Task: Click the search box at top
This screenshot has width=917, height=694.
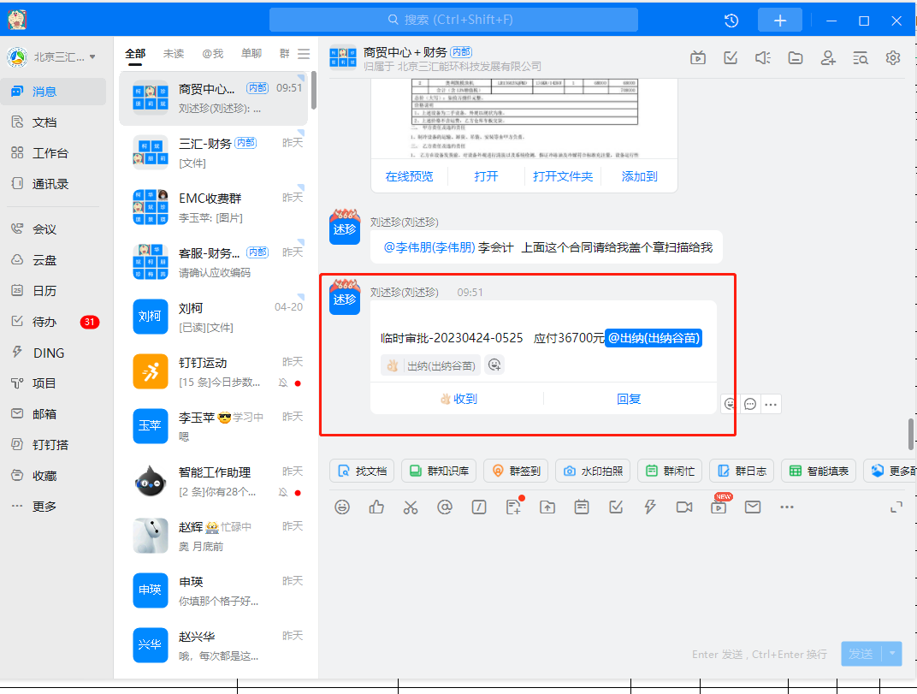Action: pos(453,20)
